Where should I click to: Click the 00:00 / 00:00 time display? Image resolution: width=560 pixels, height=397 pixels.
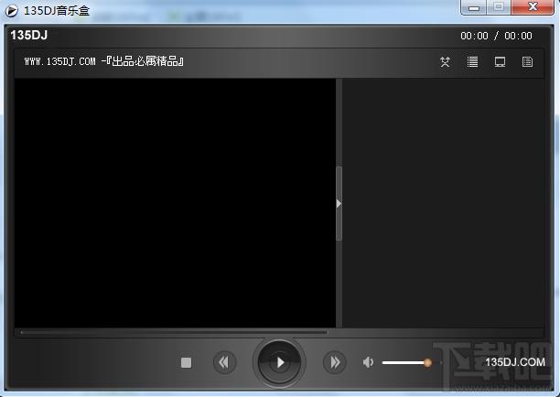(496, 36)
